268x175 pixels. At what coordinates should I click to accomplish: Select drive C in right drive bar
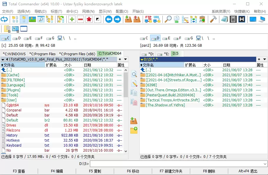[144, 38]
